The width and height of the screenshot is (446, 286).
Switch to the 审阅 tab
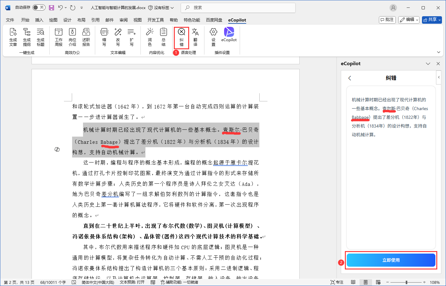124,20
